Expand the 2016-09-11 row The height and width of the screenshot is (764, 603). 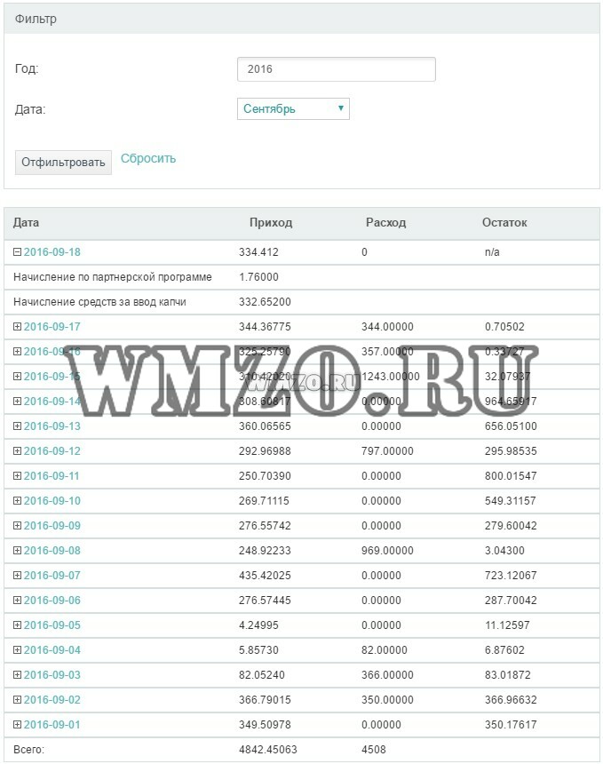(17, 475)
